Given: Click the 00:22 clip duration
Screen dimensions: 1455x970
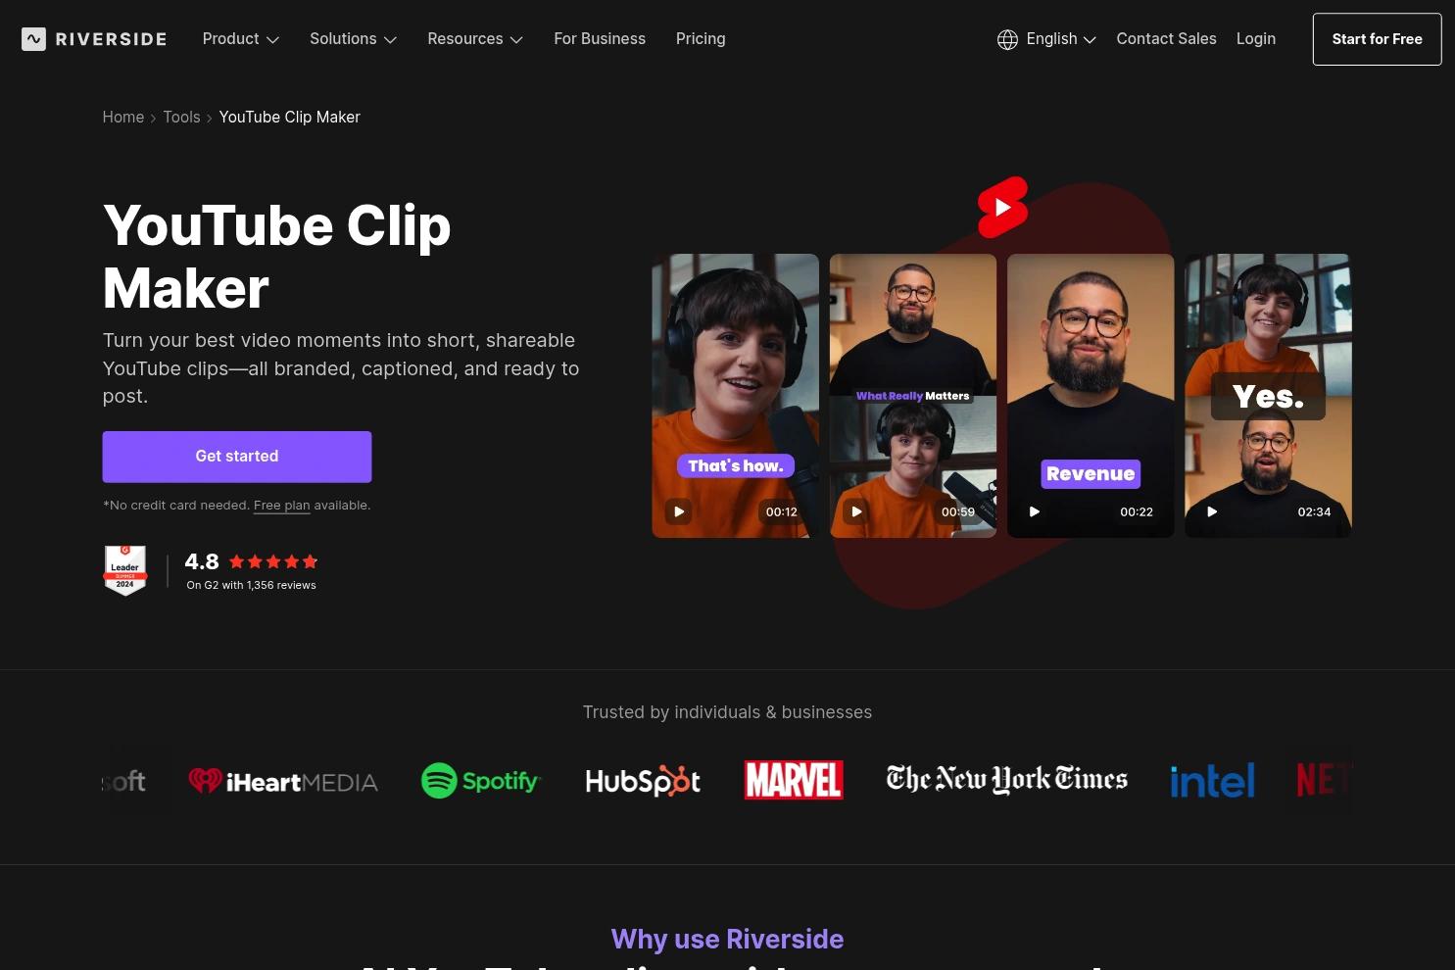Looking at the screenshot, I should pos(1137,511).
